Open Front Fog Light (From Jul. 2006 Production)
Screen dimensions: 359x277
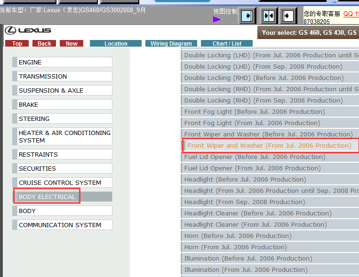(270, 123)
